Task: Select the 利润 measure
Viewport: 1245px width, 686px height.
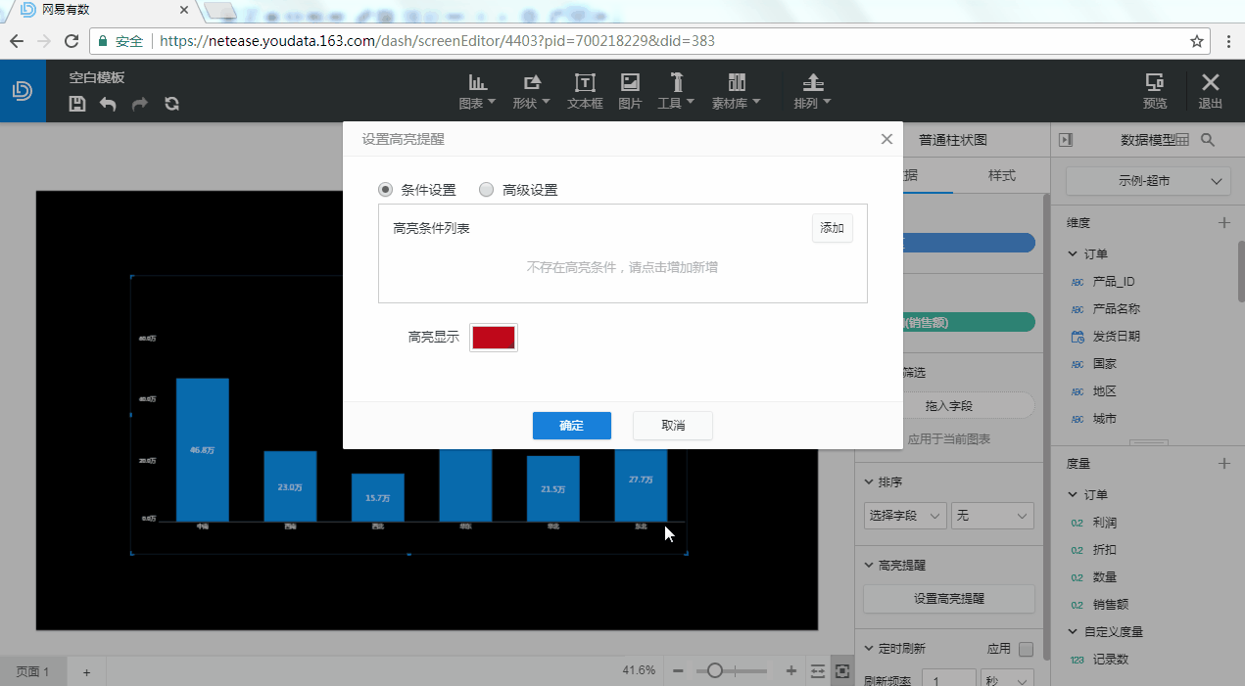Action: tap(1105, 522)
